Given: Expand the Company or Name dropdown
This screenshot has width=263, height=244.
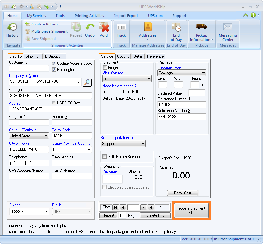Looking at the screenshot, I should (79, 82).
